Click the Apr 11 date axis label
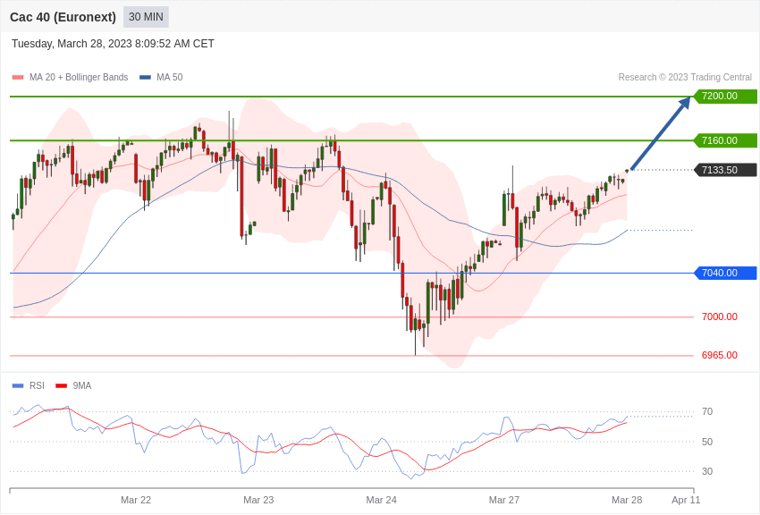Screen dimensions: 760x515 pyautogui.click(x=686, y=500)
